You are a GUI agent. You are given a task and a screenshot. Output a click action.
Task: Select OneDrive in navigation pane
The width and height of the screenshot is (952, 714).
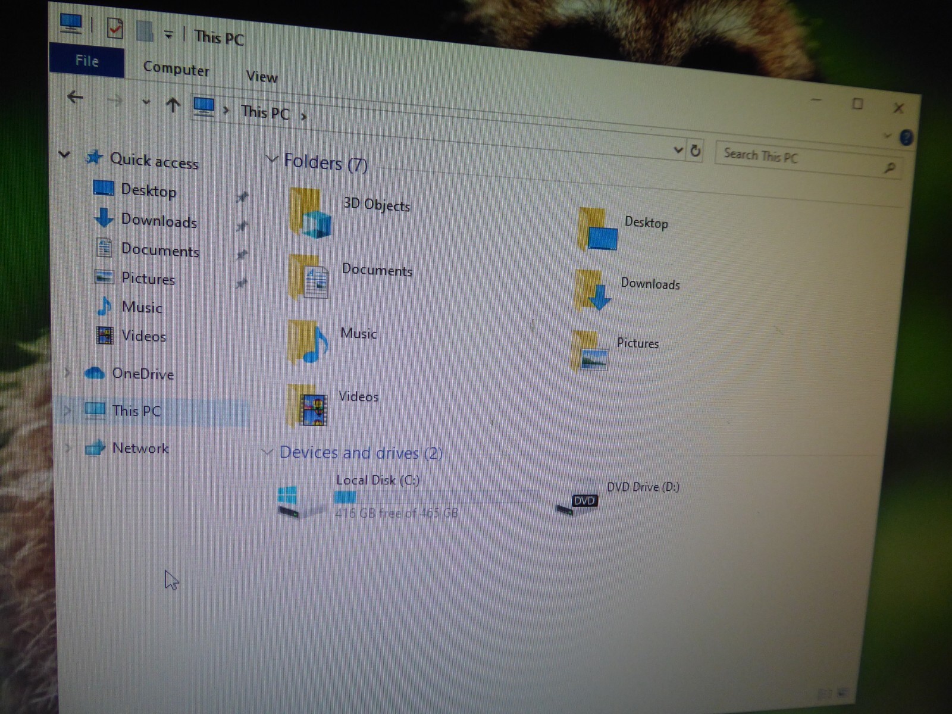pyautogui.click(x=143, y=374)
